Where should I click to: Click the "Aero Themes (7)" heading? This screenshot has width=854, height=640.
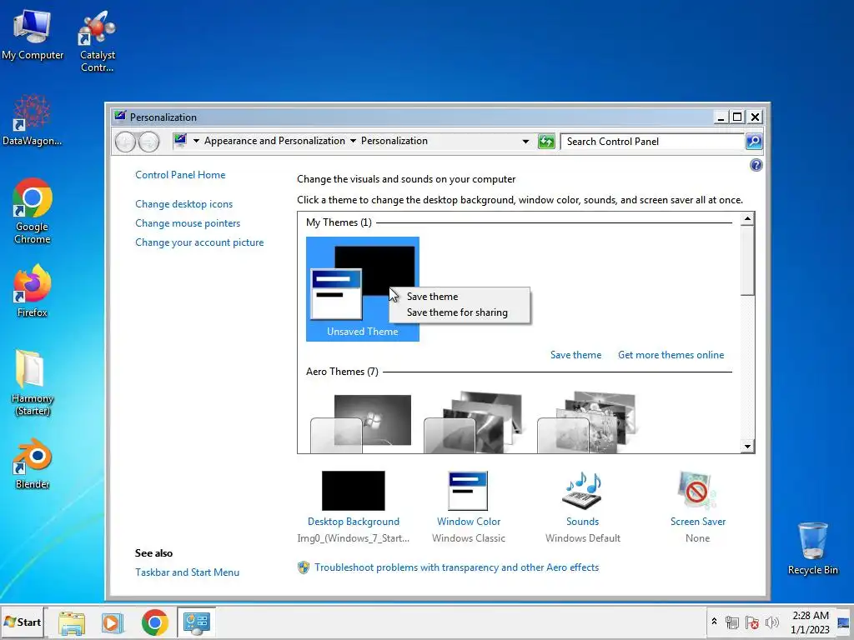(342, 371)
